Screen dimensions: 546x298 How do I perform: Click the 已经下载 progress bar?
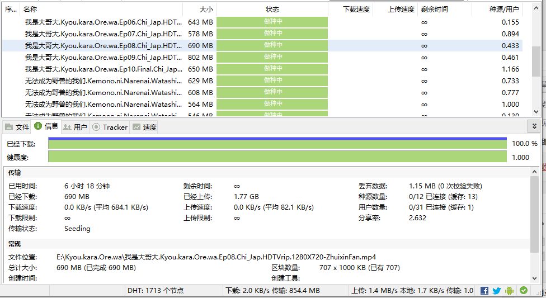point(277,144)
